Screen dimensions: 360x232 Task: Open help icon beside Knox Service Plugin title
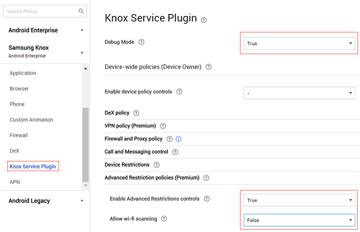click(204, 20)
